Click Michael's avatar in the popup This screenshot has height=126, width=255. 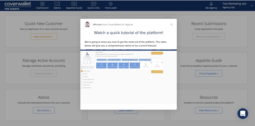tap(87, 24)
